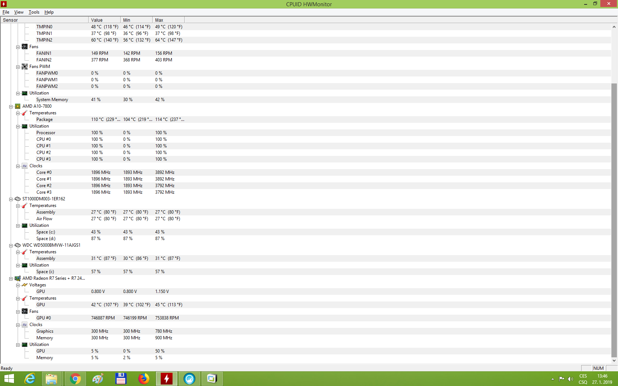
Task: Collapse the Clocks section under AMD A10-7800
Action: point(18,166)
